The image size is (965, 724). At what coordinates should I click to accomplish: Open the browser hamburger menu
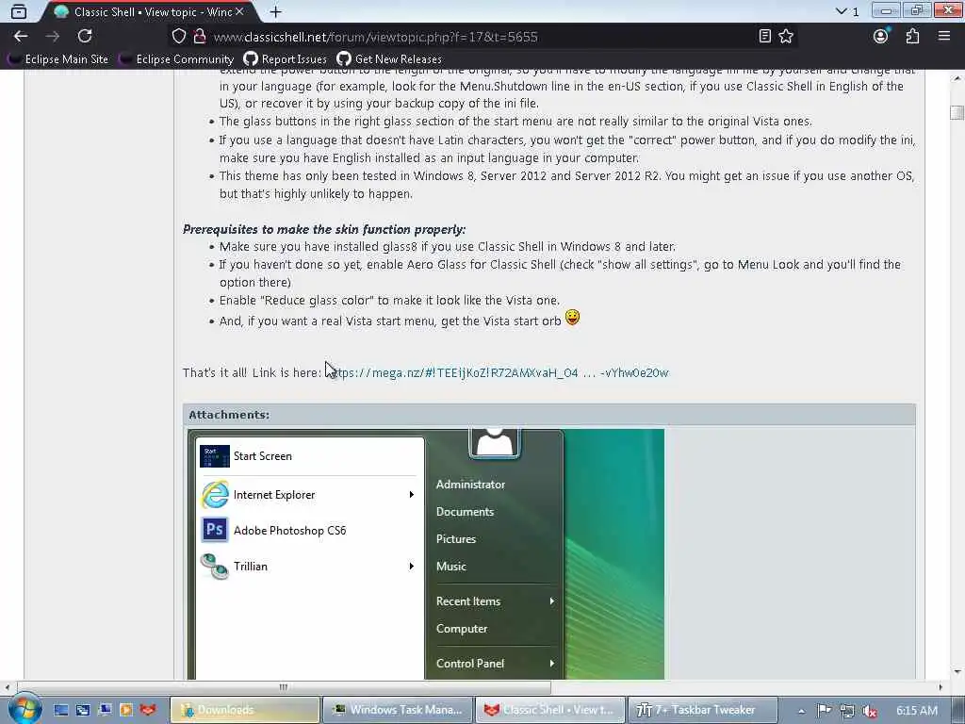944,37
